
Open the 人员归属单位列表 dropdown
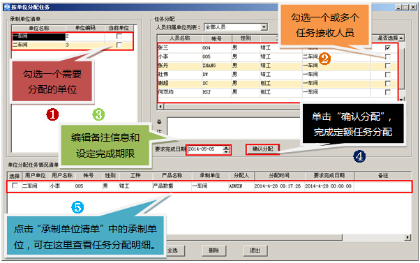[x=264, y=27]
